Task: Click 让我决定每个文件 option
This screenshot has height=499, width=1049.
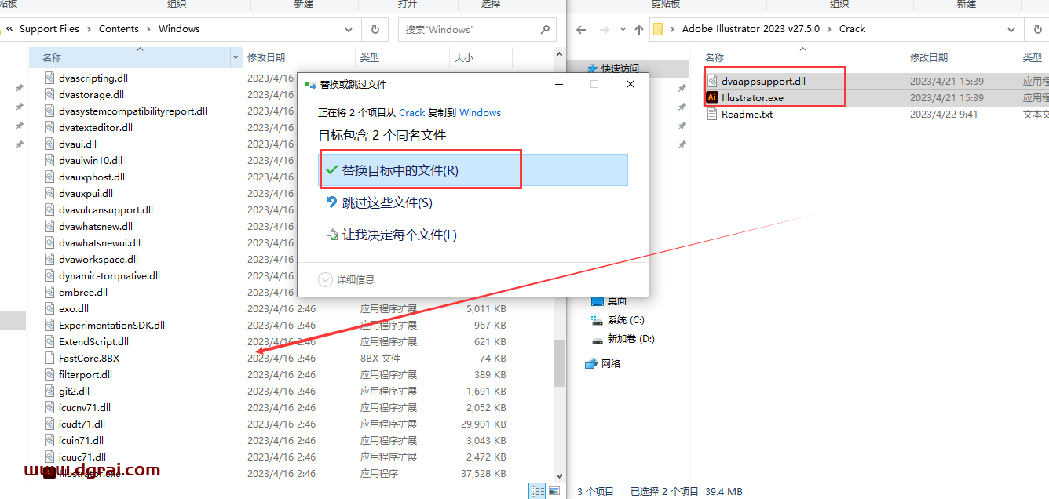Action: click(399, 233)
